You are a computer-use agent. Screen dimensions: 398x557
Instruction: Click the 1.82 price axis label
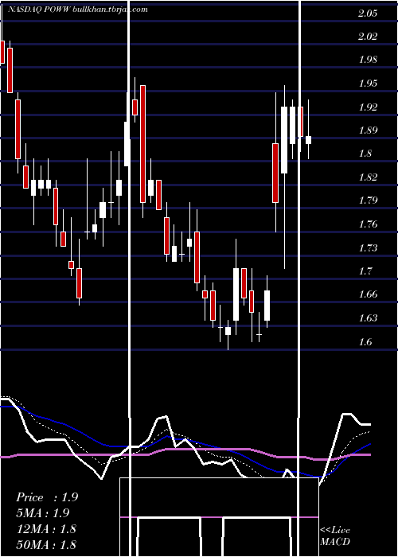pos(368,177)
